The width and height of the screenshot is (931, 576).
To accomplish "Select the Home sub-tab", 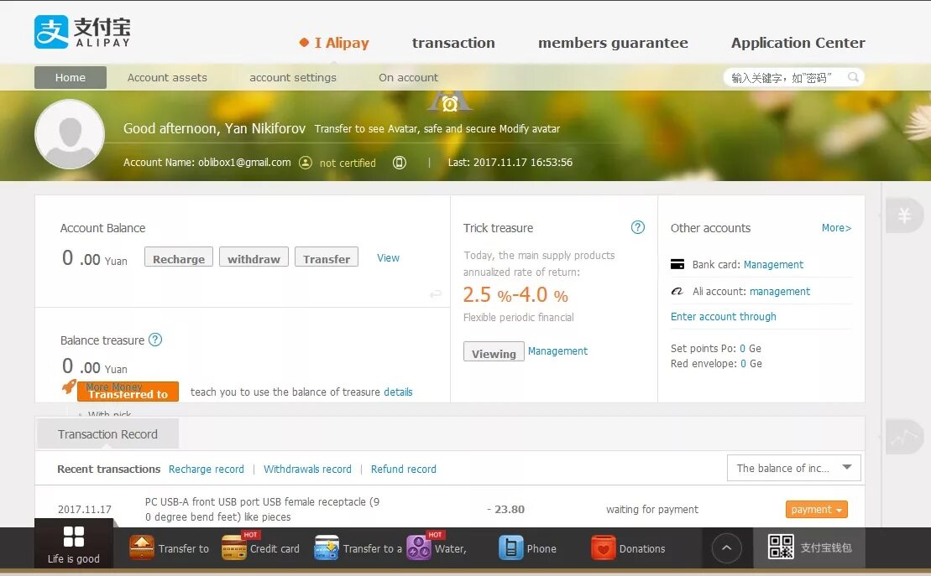I will pyautogui.click(x=70, y=77).
